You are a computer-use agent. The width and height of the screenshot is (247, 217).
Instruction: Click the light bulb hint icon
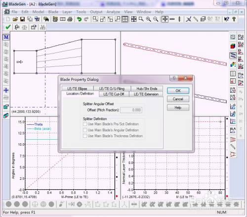[x=234, y=19]
